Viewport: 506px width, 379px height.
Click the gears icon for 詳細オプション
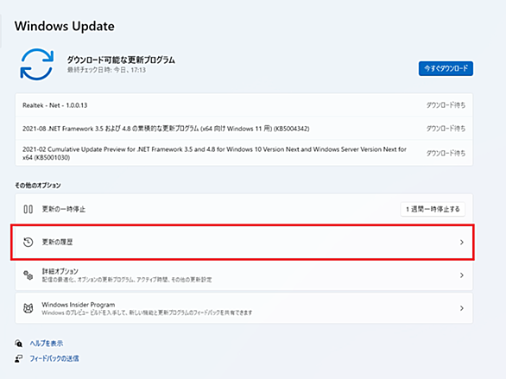point(28,275)
